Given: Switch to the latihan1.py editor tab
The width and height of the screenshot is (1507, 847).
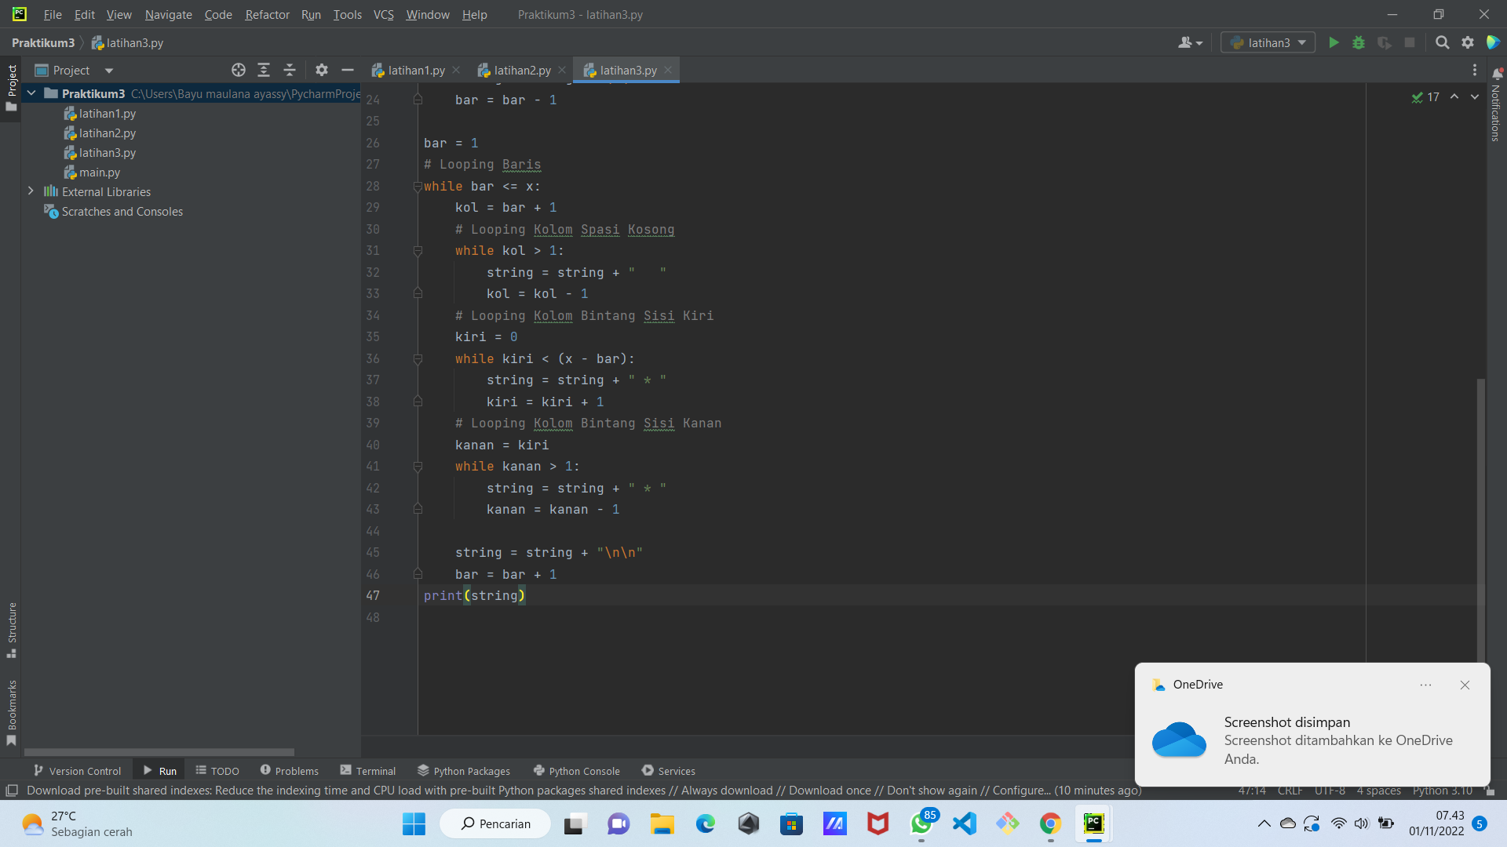Looking at the screenshot, I should coord(416,70).
